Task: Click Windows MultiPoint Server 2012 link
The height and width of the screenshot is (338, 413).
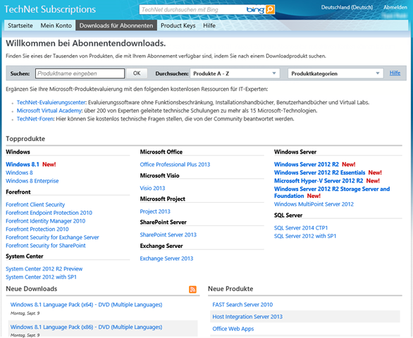Action: point(314,204)
